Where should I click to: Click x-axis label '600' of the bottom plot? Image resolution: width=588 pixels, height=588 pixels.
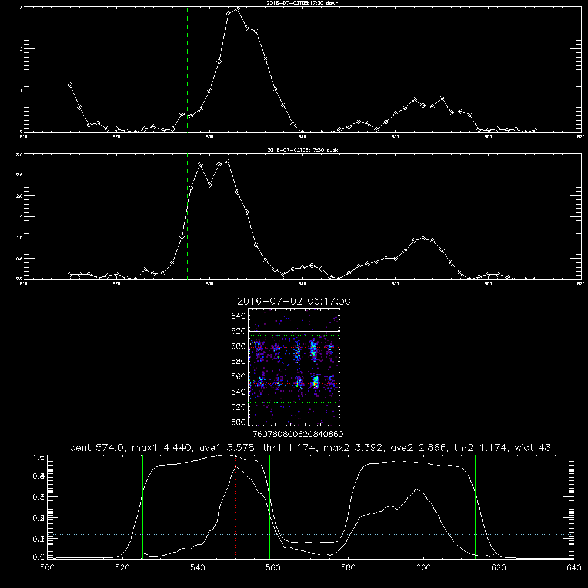423,568
